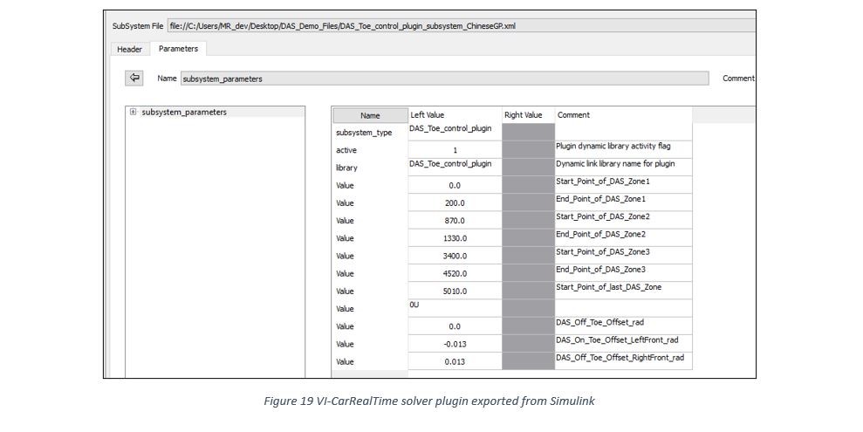Image resolution: width=863 pixels, height=432 pixels.
Task: Click the DAS_Off_Toe_Offset_RightFront_rad comment
Action: tap(623, 361)
